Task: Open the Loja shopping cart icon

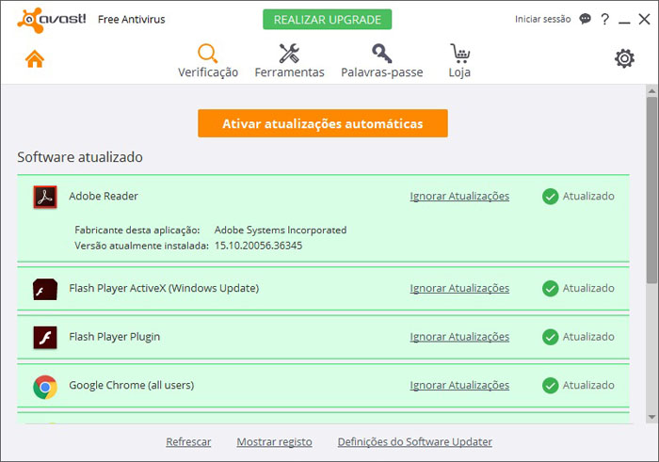Action: (459, 54)
